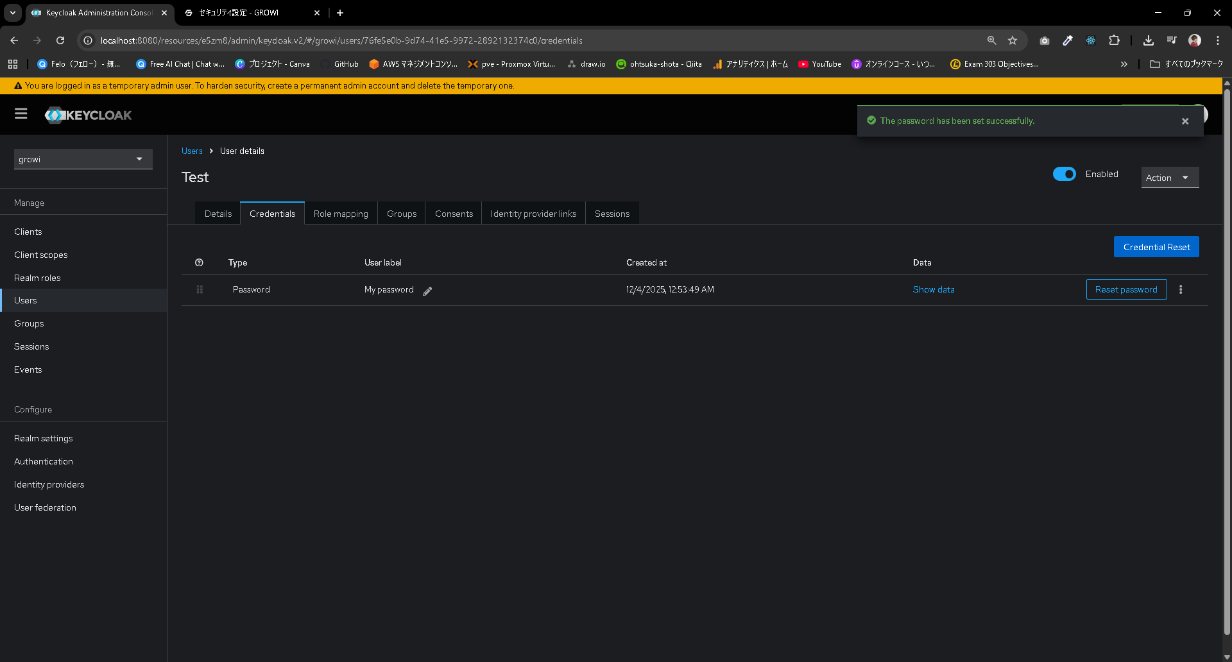
Task: Grab the Password row drag handle
Action: (x=200, y=289)
